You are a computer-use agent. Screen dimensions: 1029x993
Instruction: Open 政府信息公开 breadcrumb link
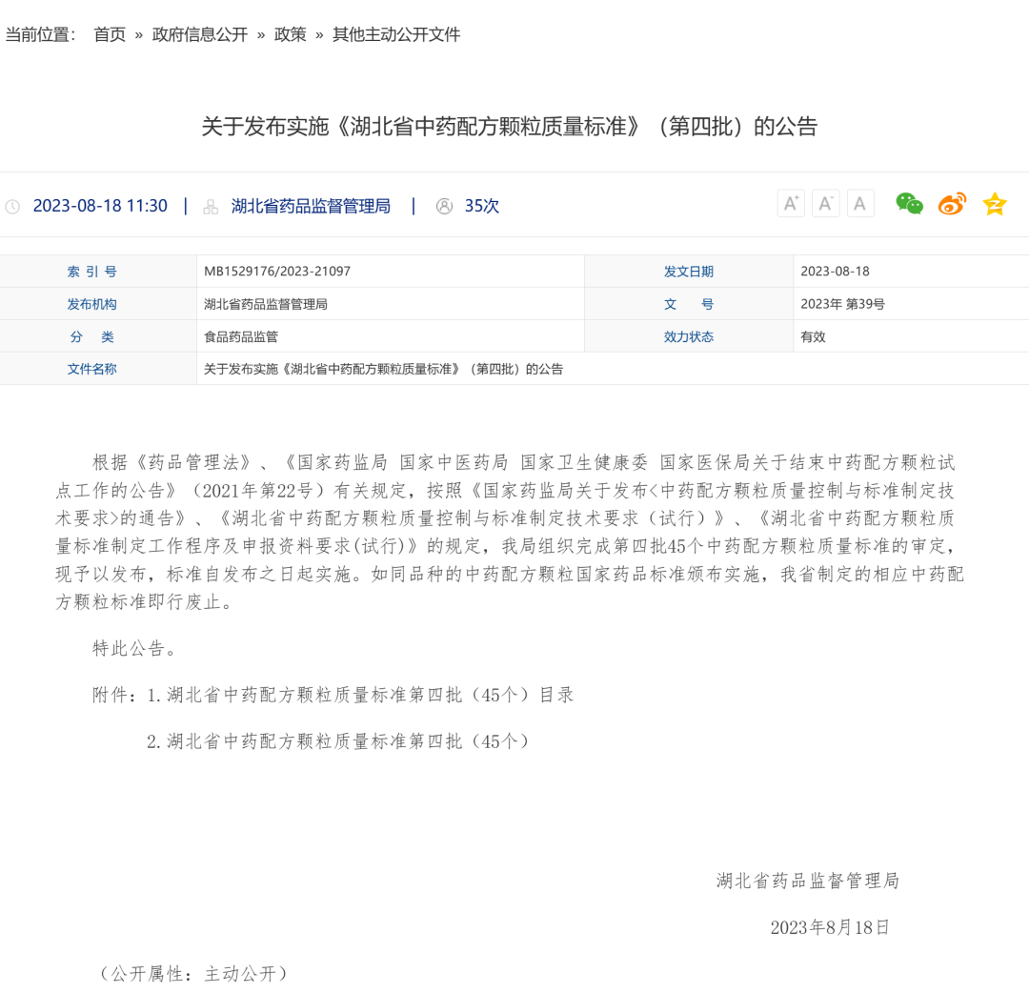(199, 34)
